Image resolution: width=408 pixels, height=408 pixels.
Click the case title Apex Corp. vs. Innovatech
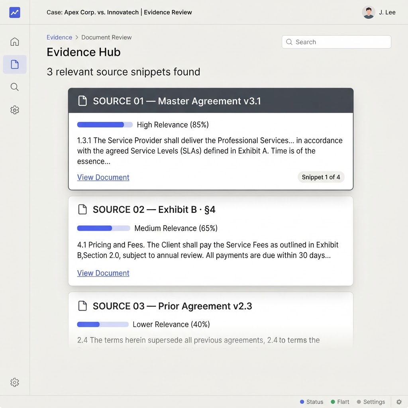(102, 12)
